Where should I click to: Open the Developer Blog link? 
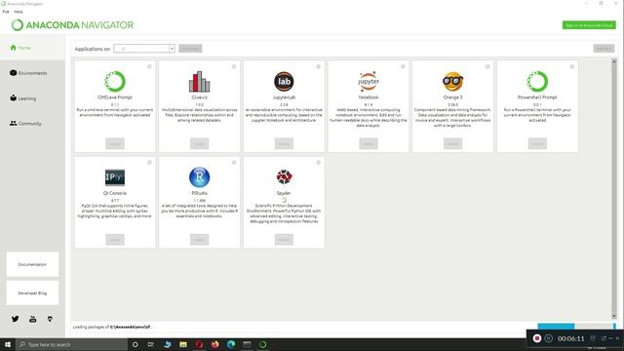pyautogui.click(x=32, y=292)
